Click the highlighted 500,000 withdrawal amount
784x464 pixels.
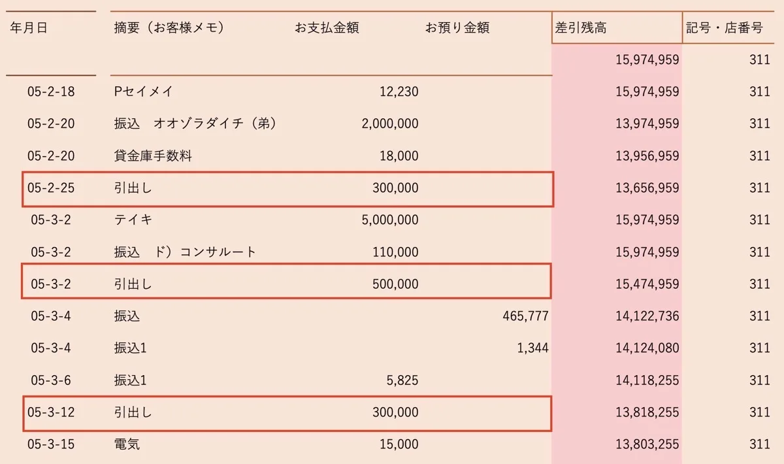(x=395, y=284)
